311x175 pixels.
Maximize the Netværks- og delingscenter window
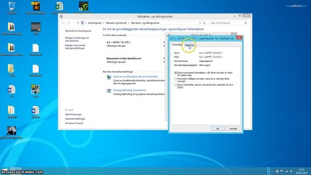(x=240, y=16)
